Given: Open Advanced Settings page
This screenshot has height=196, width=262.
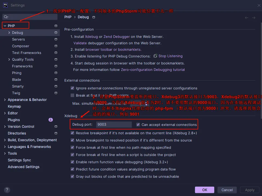Looking at the screenshot, I should [x=24, y=167].
